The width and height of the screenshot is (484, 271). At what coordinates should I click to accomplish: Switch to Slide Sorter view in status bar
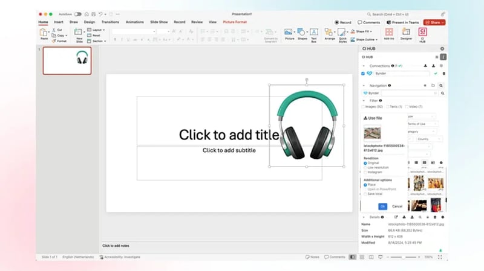(x=362, y=257)
